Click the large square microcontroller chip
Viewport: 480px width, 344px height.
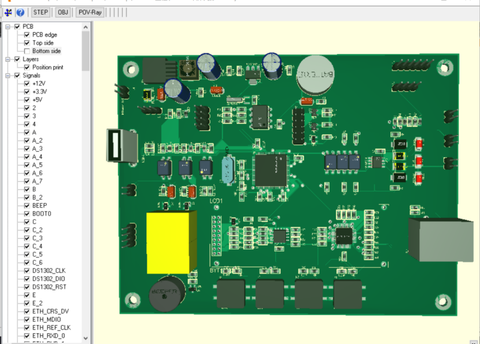point(271,170)
